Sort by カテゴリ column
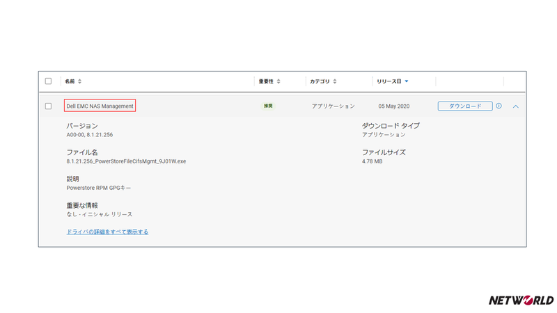 [323, 81]
